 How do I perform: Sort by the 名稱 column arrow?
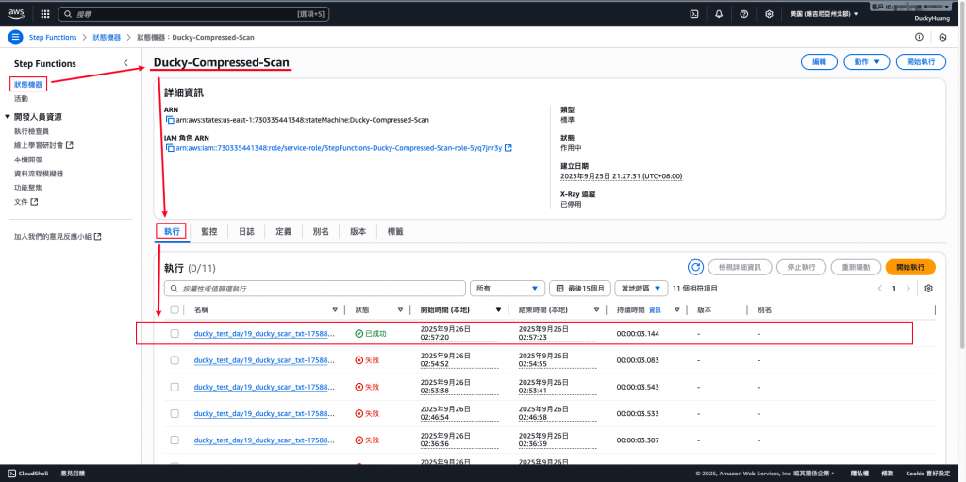point(335,309)
